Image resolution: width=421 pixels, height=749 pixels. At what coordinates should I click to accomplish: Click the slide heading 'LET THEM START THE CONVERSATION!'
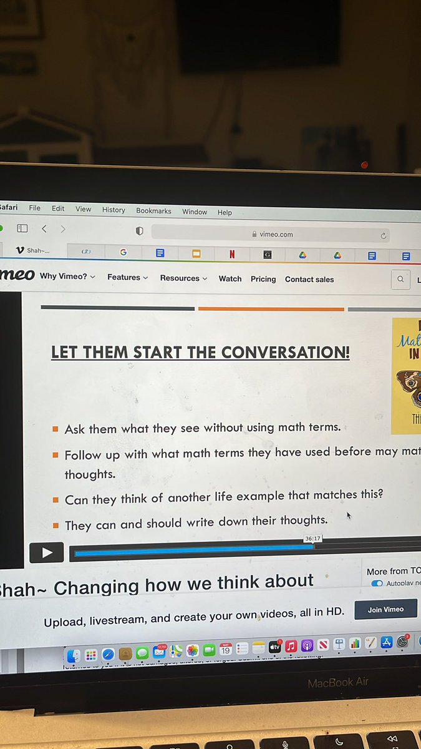coord(200,352)
